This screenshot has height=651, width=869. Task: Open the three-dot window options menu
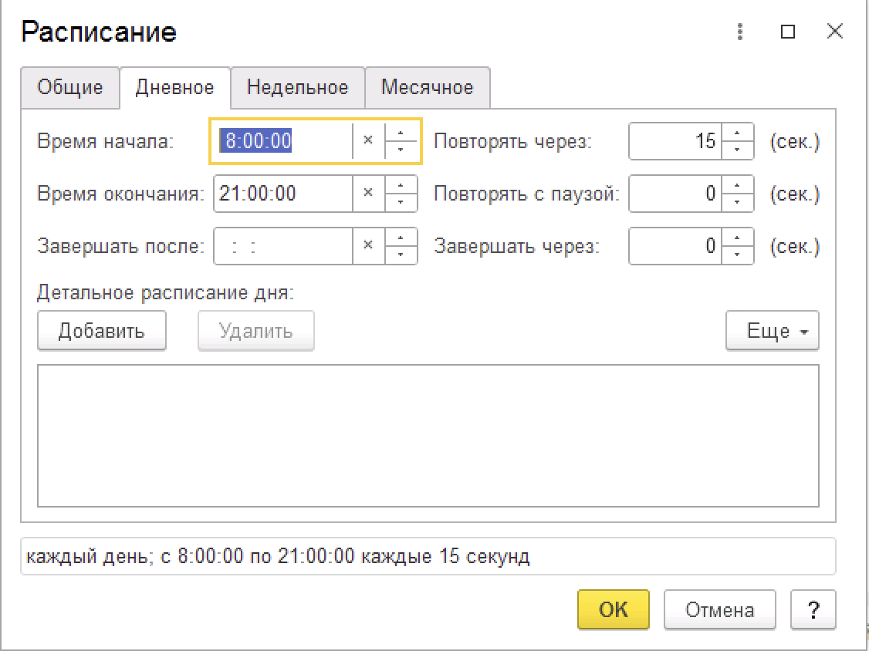pos(740,32)
